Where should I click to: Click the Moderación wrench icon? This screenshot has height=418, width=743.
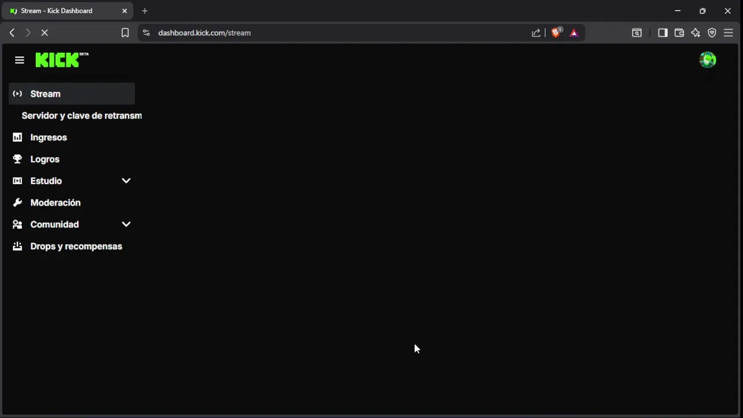17,203
